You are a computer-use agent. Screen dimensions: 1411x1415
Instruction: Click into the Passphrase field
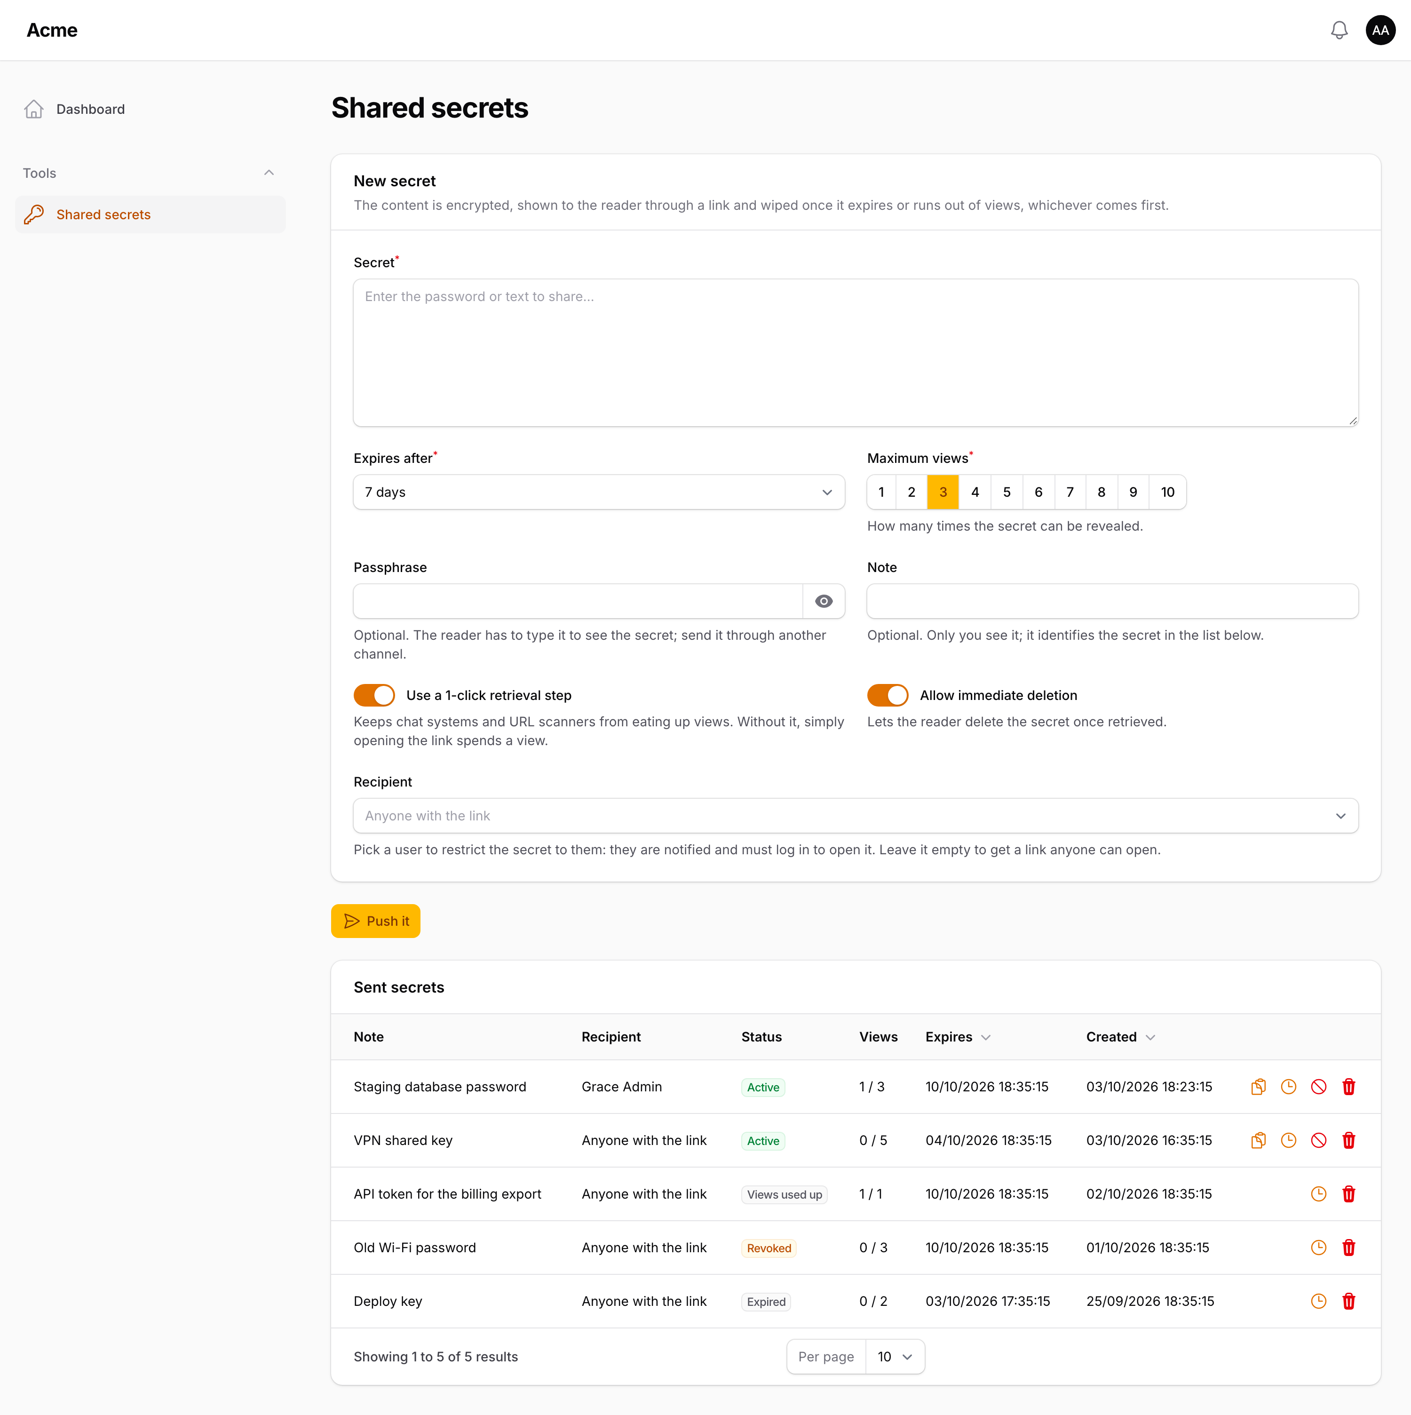pyautogui.click(x=579, y=601)
